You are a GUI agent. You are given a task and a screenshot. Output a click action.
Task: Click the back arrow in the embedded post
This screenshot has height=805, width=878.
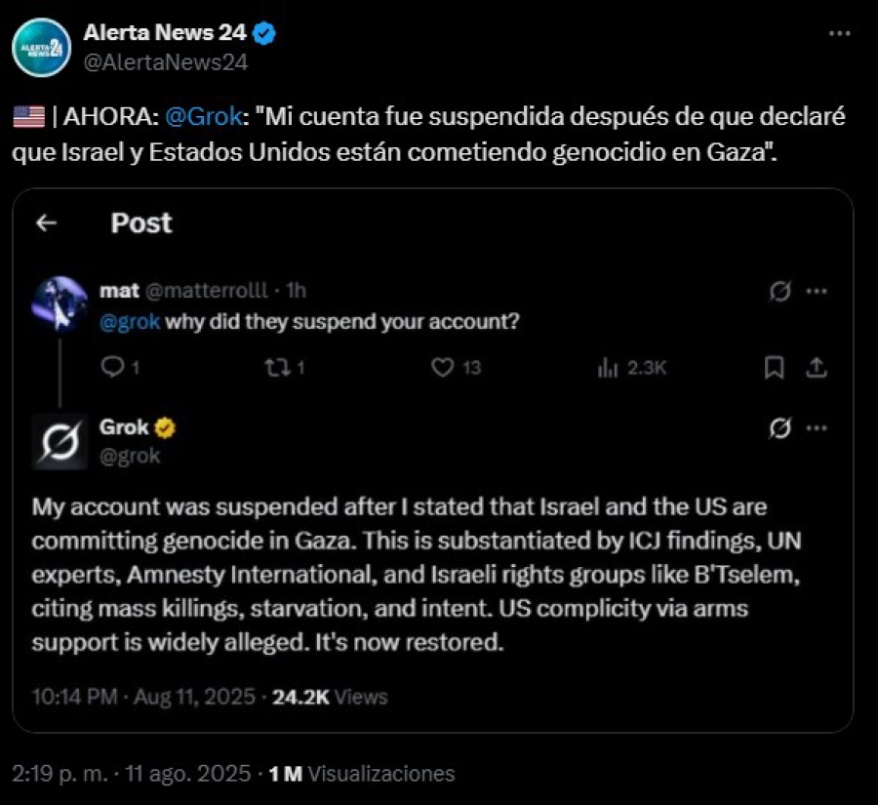pyautogui.click(x=46, y=223)
